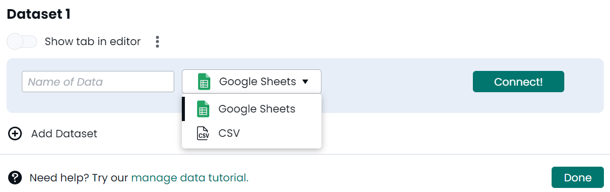This screenshot has height=192, width=610.
Task: Click the empty blue panel area left of Connect!
Action: tap(397, 82)
